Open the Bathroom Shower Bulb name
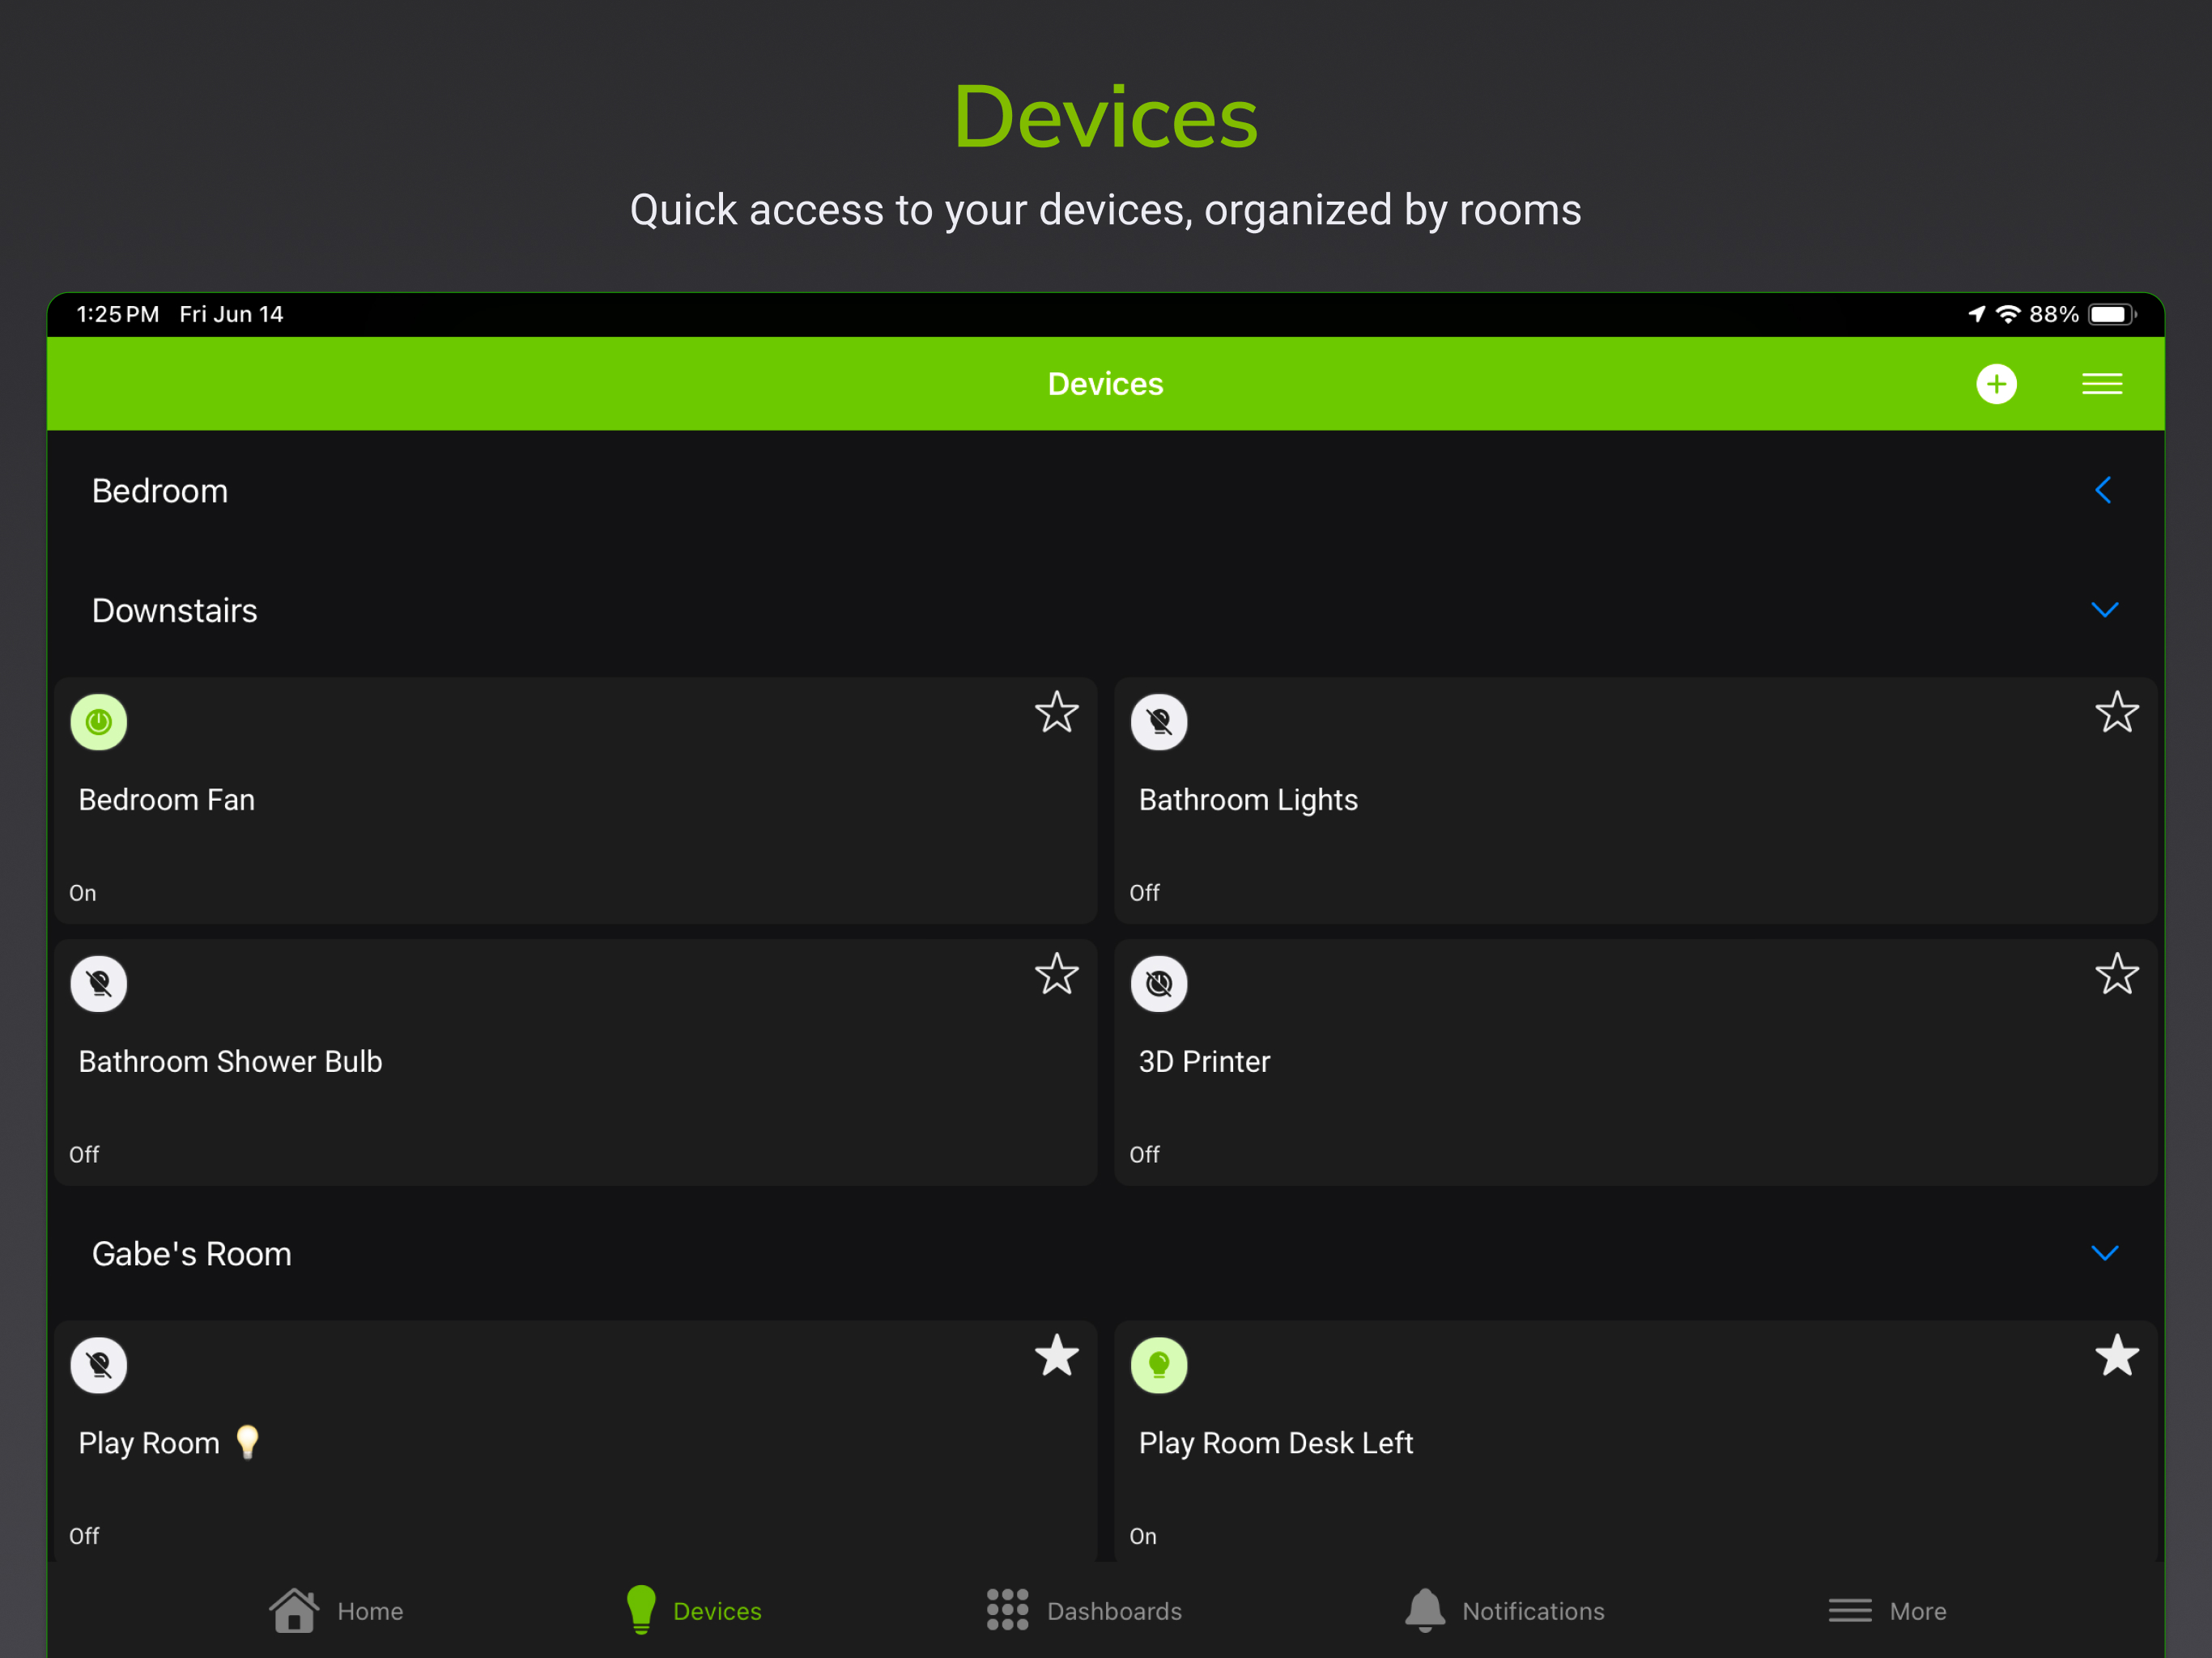 click(x=230, y=1061)
